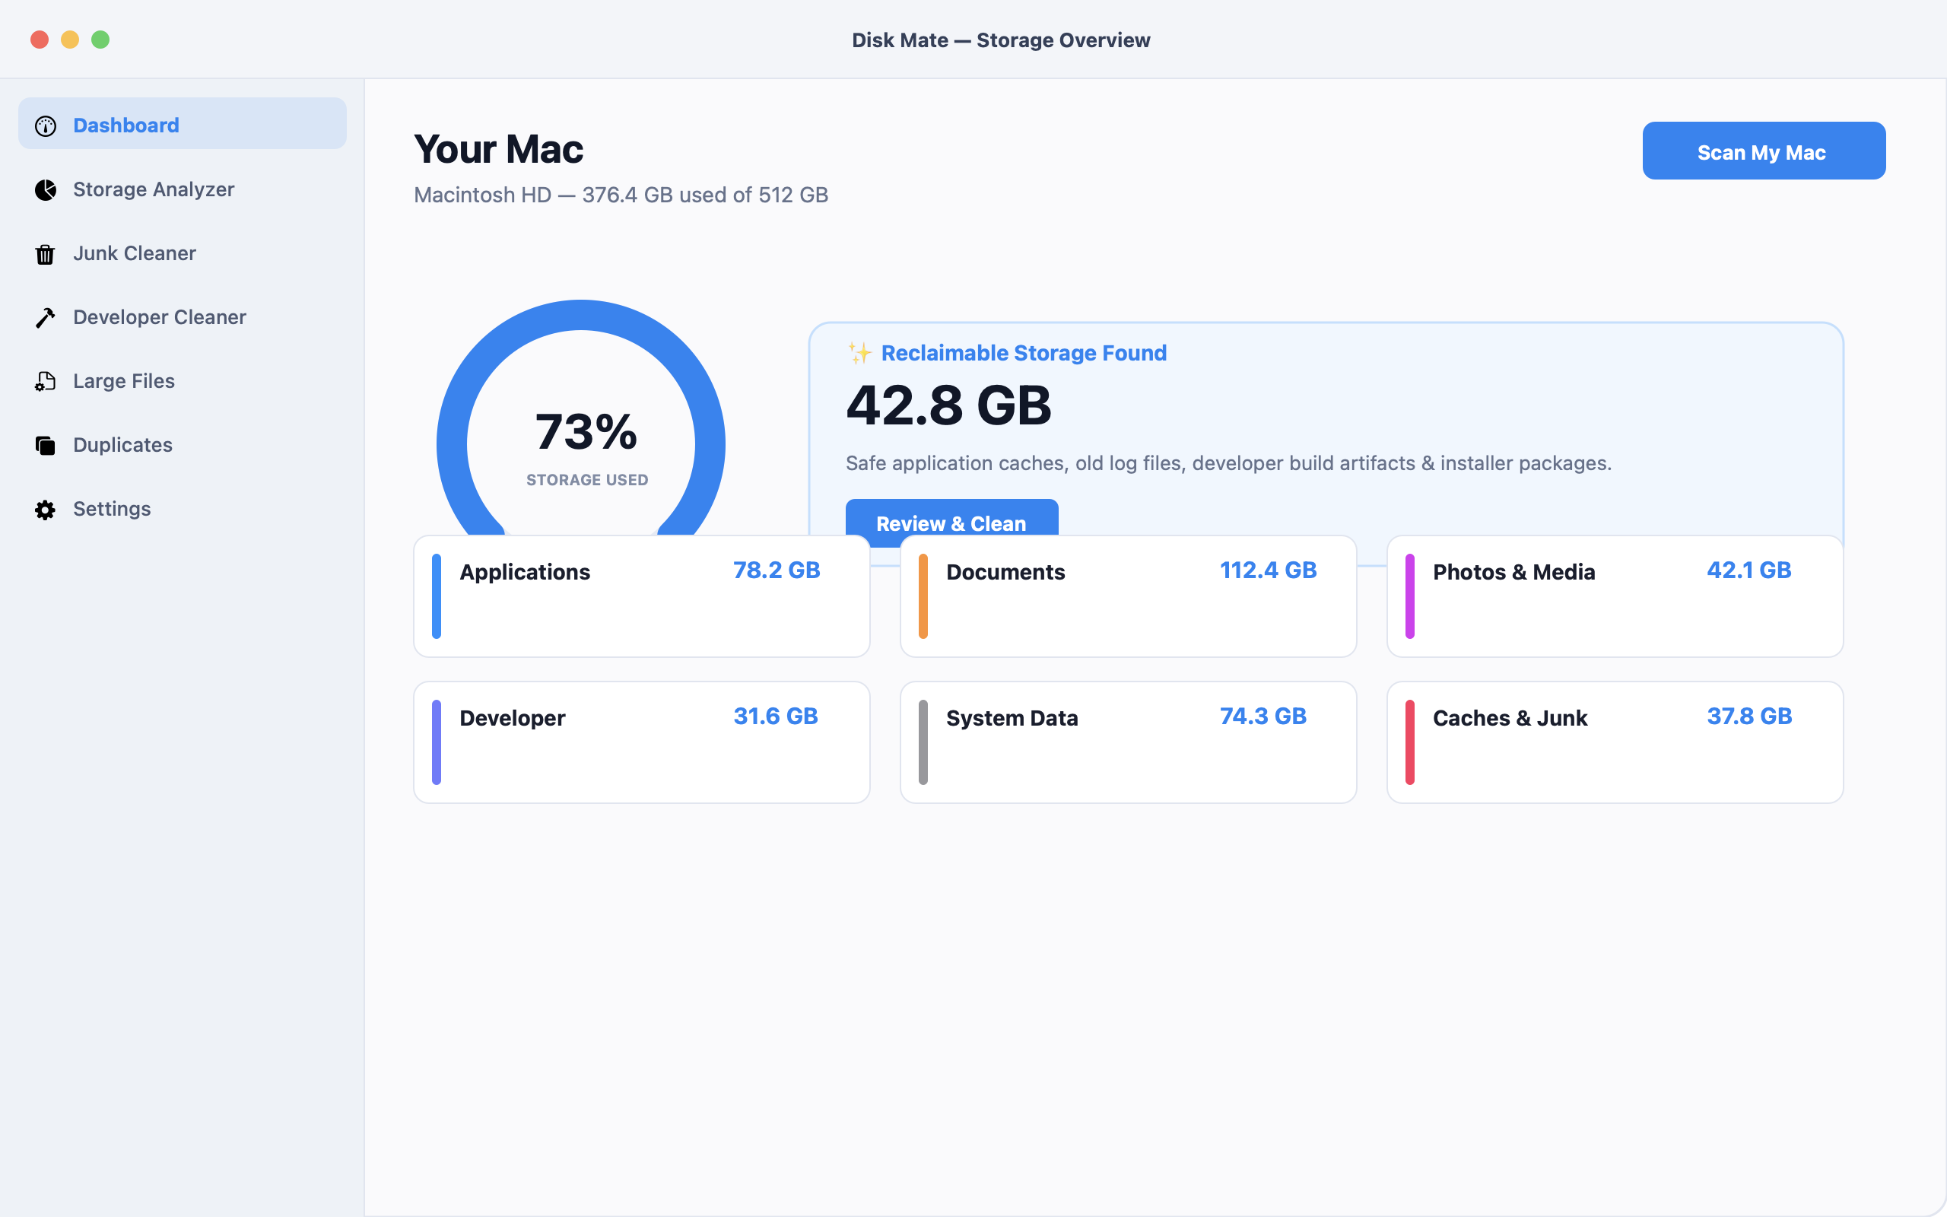The height and width of the screenshot is (1217, 1947).
Task: Switch to Storage Analyzer
Action: click(183, 189)
